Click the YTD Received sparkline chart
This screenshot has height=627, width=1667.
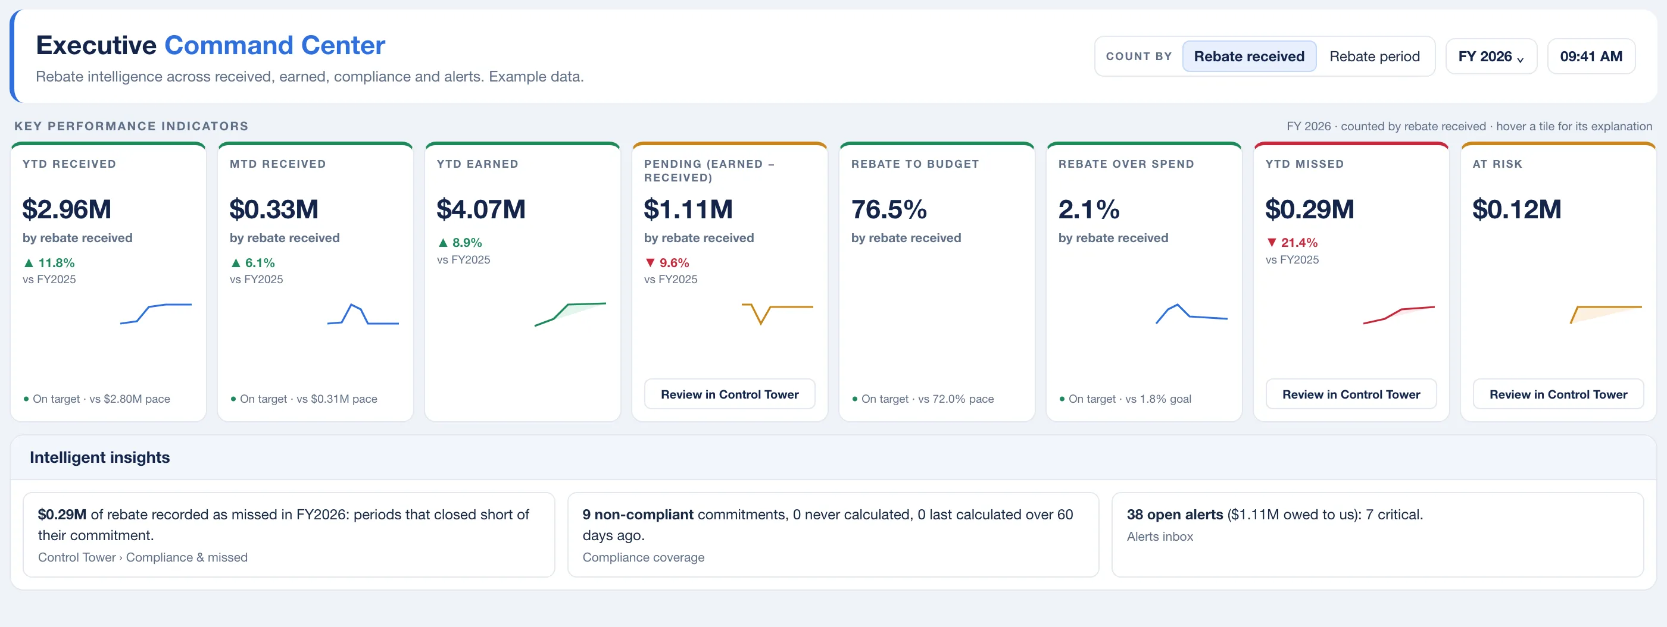(x=156, y=313)
